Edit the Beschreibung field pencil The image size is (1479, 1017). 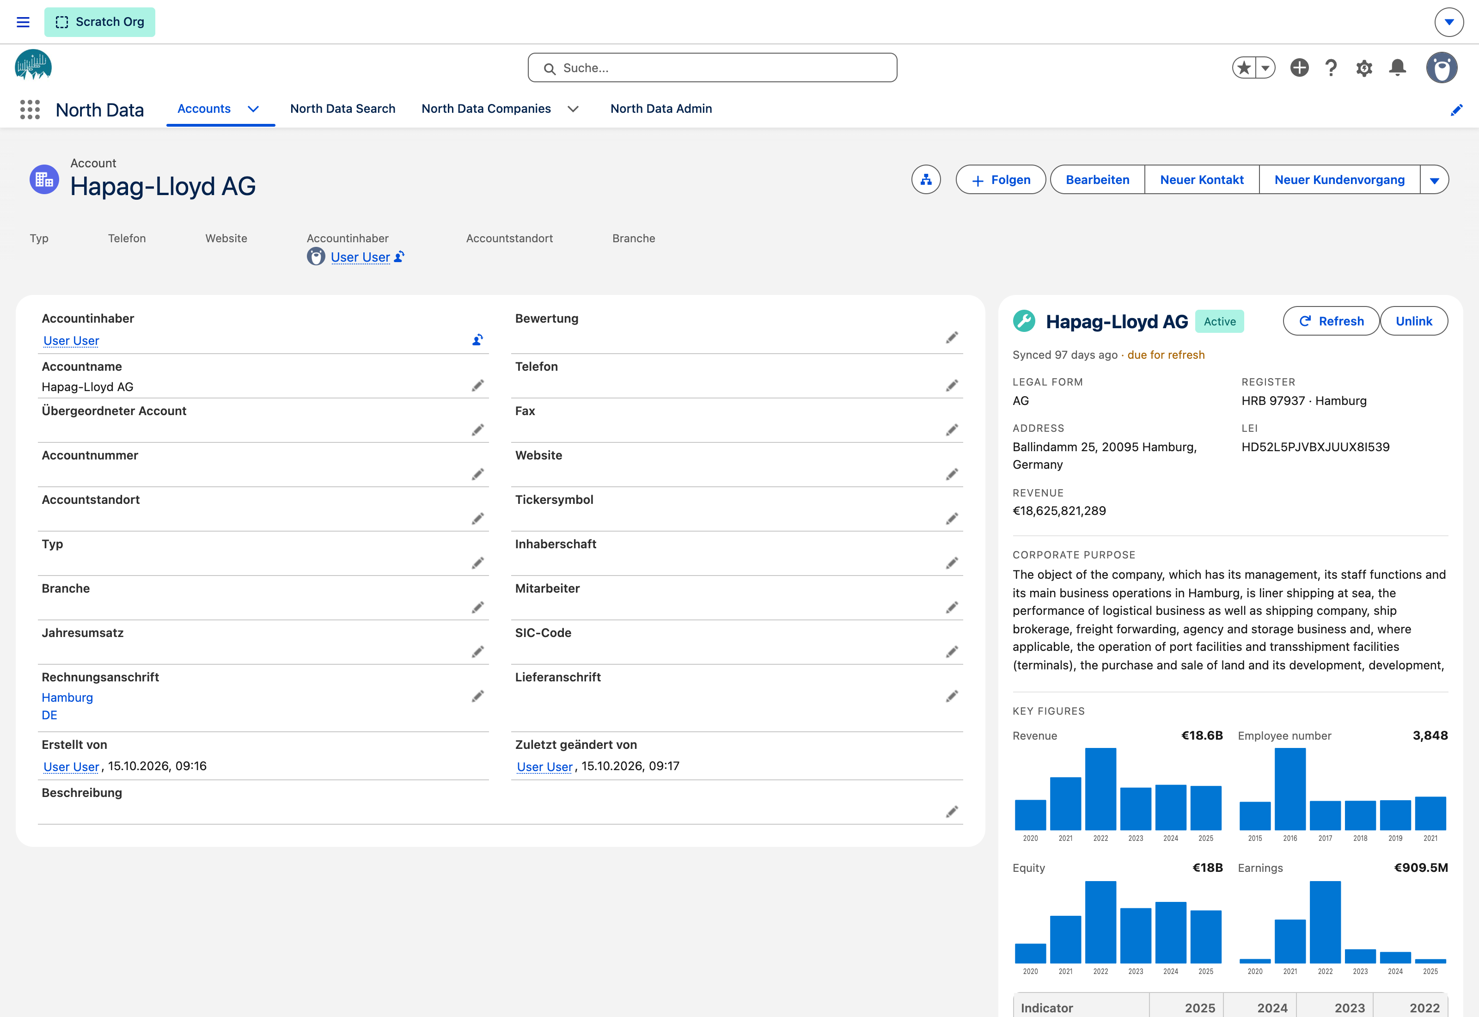click(x=952, y=811)
